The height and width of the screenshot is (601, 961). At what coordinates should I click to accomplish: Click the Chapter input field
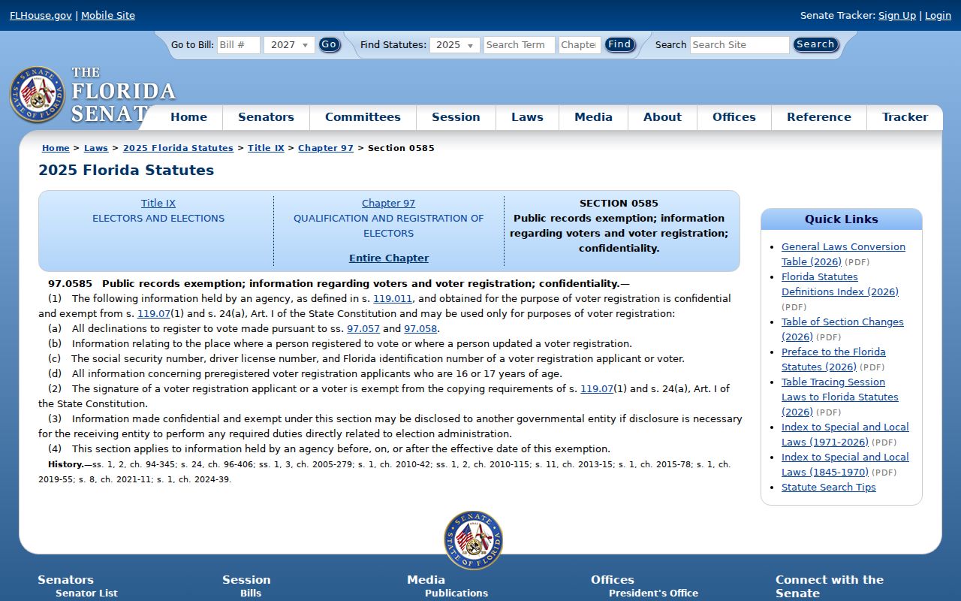pyautogui.click(x=580, y=45)
